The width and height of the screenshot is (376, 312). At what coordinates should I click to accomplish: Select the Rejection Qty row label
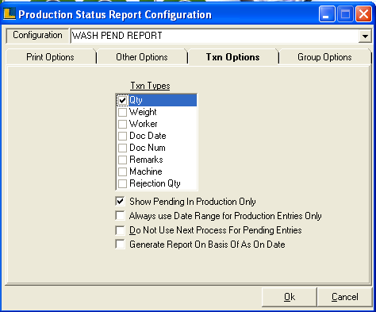[x=155, y=183]
